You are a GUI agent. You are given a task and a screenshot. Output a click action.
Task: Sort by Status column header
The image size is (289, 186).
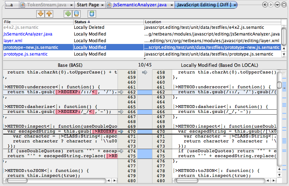click(108, 22)
